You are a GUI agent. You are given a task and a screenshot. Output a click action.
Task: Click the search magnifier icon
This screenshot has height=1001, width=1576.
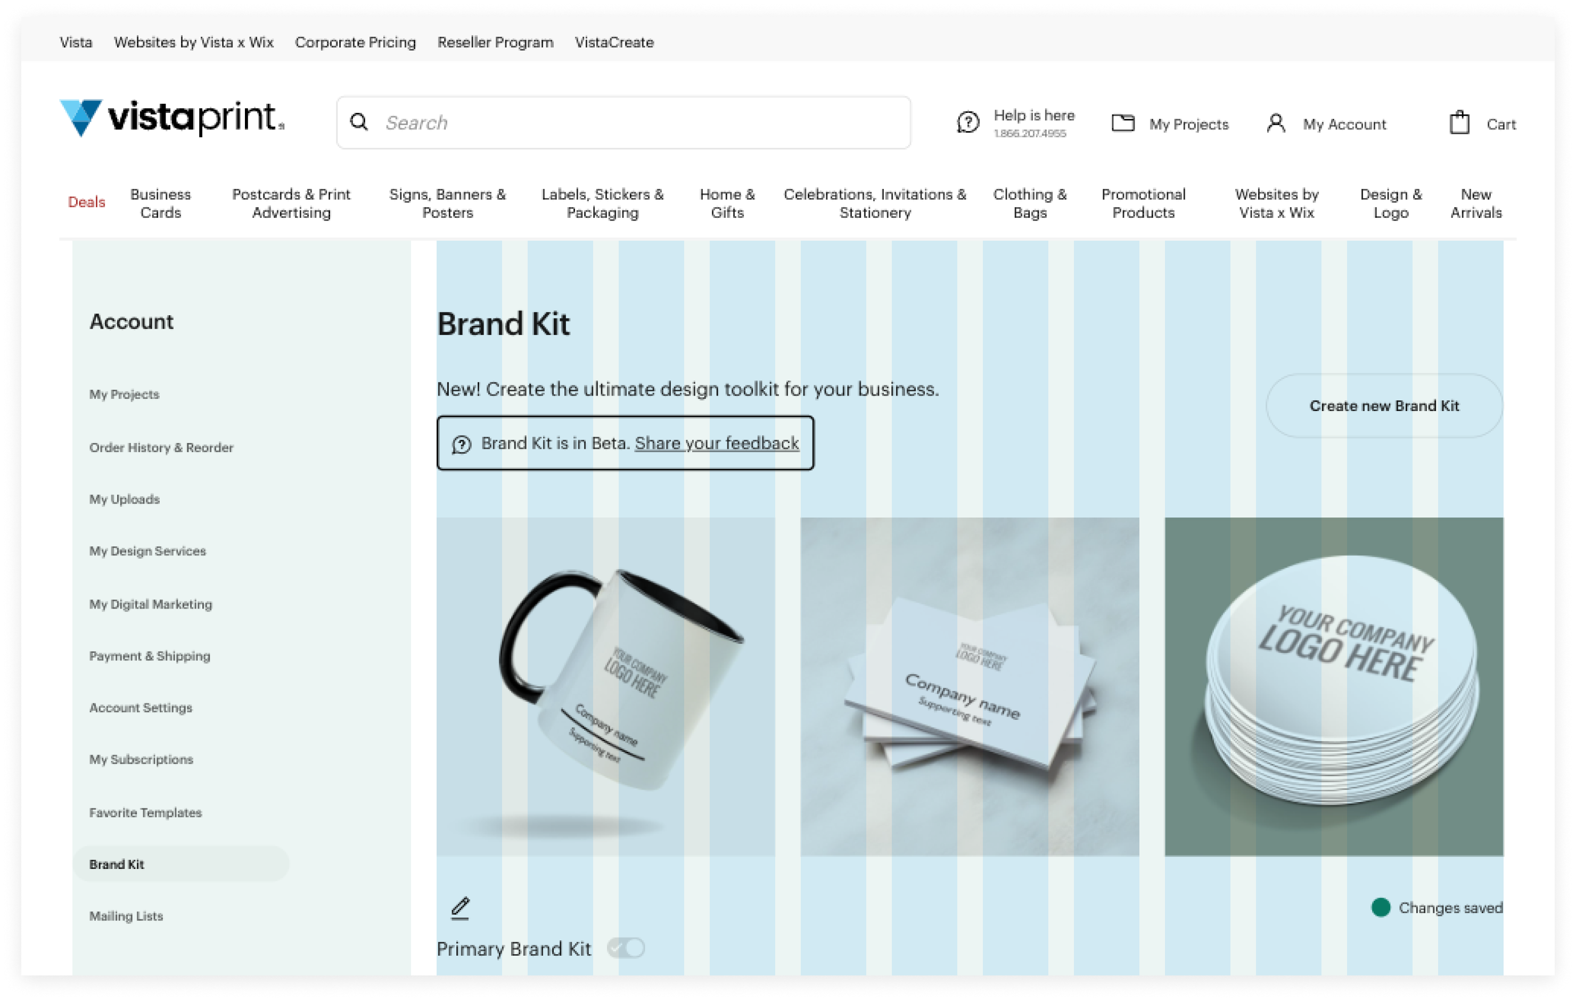tap(359, 122)
